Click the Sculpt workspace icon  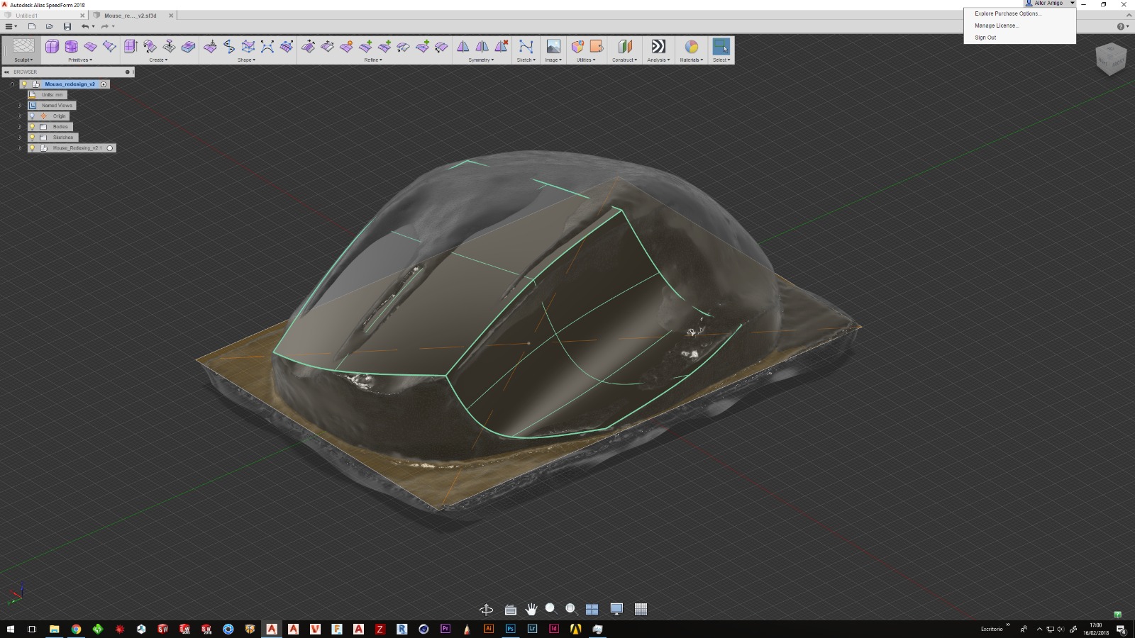click(23, 46)
